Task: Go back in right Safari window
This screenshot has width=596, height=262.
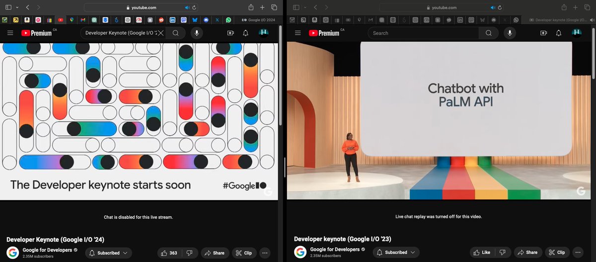Action: tap(316, 7)
